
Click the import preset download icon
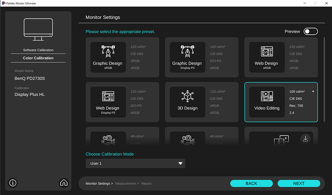pyautogui.click(x=305, y=139)
